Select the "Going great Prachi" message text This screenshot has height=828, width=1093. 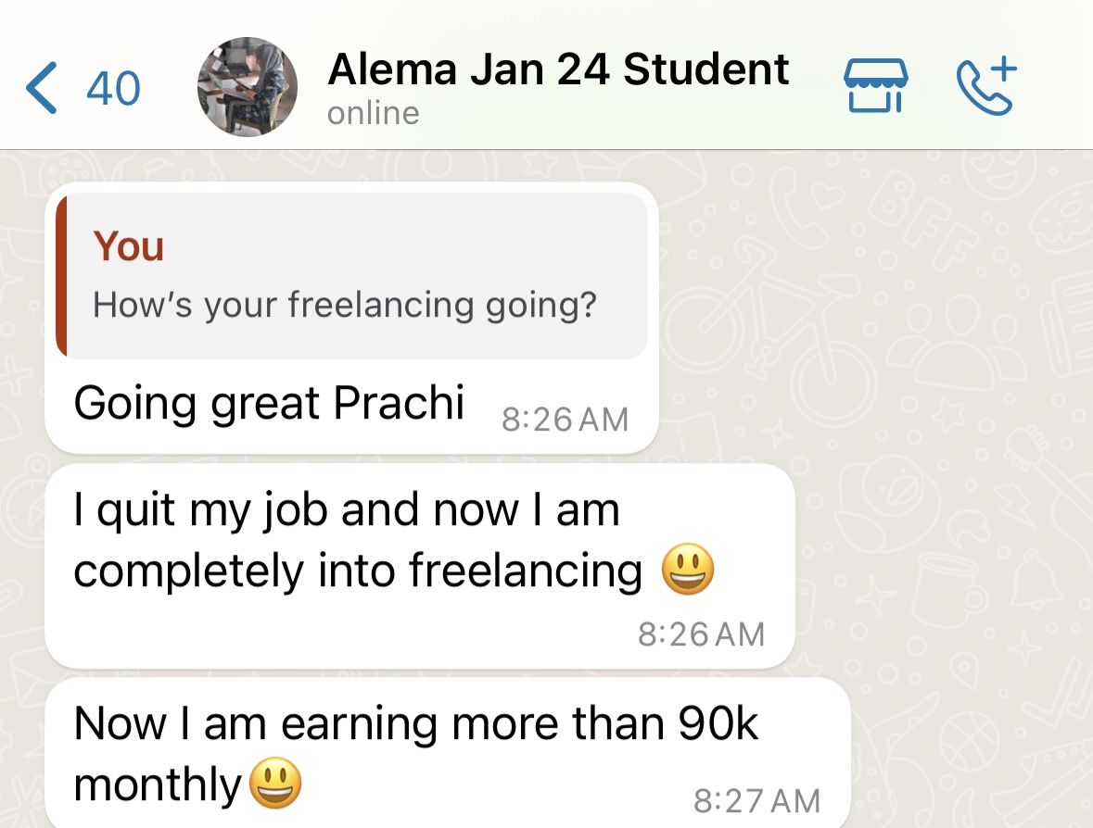[x=269, y=404]
